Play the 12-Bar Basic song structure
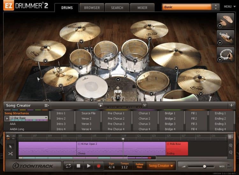This screenshot has width=239, height=175. (7, 118)
